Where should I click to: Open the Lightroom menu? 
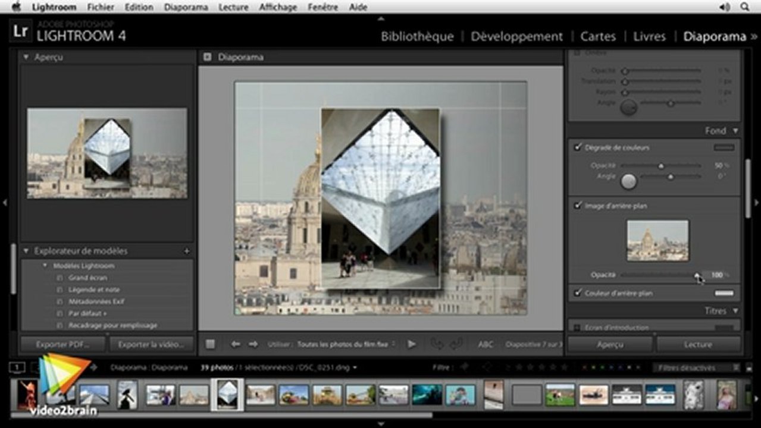click(54, 7)
